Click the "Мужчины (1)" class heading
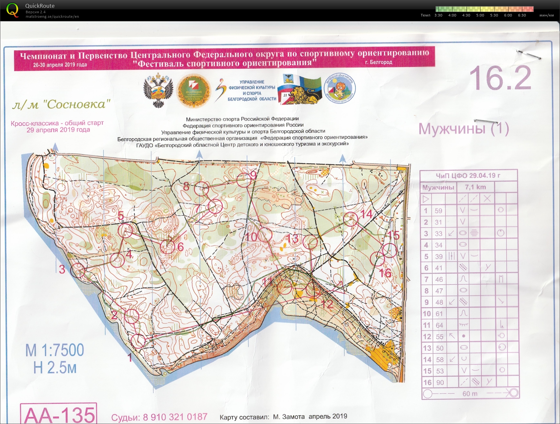560x424 pixels. pos(464,129)
